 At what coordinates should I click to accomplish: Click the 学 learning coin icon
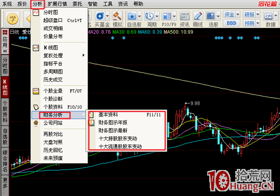(12, 18)
